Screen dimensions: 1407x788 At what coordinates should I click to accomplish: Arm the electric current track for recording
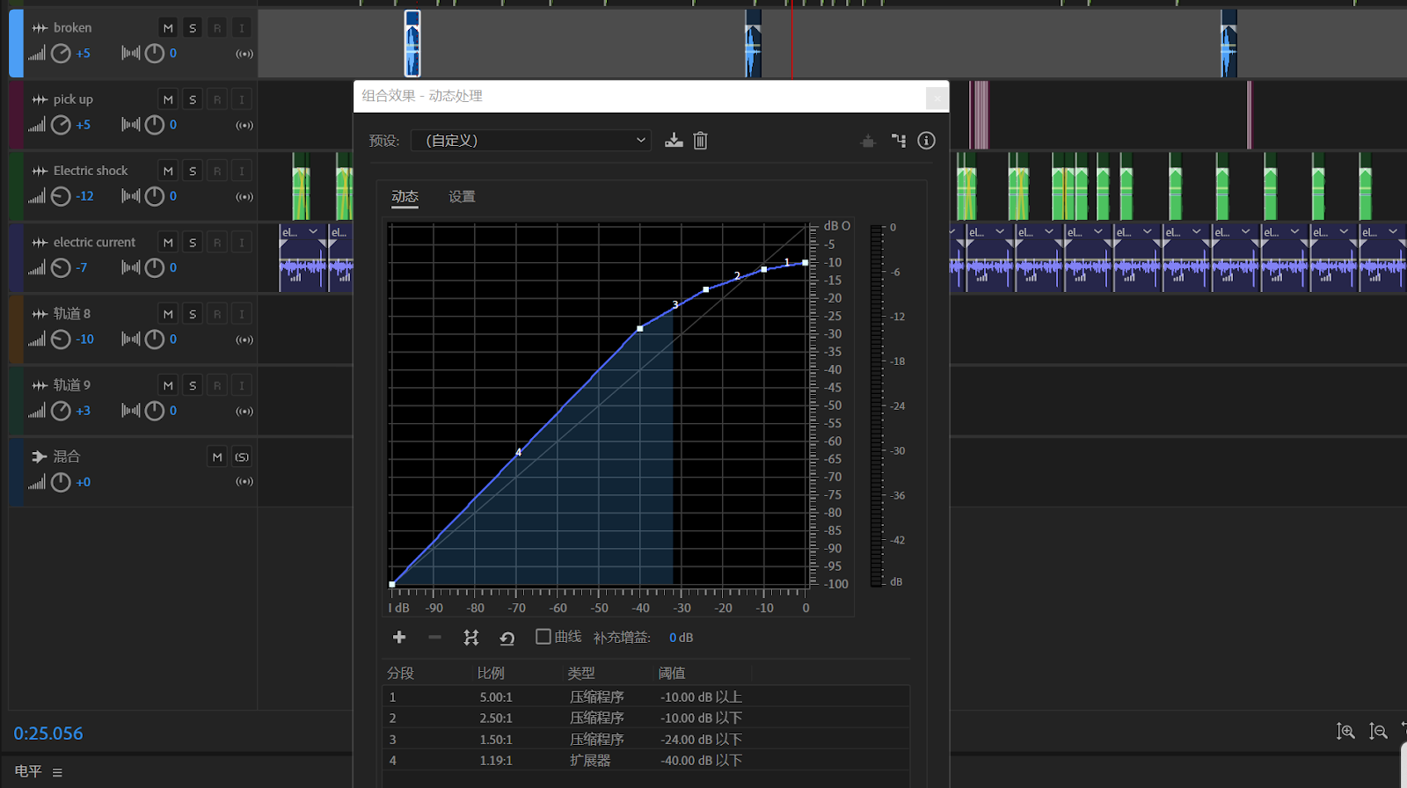[217, 242]
